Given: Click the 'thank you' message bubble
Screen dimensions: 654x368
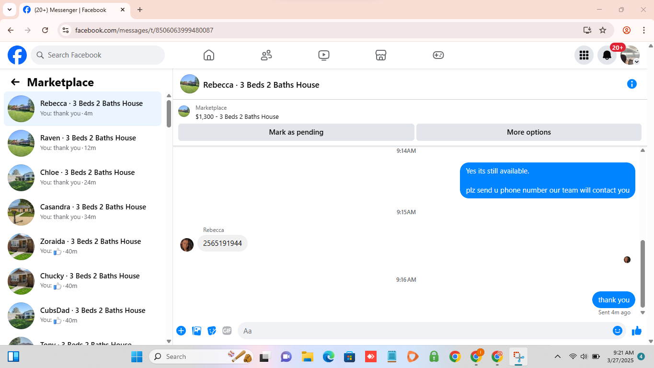Looking at the screenshot, I should coord(614,300).
